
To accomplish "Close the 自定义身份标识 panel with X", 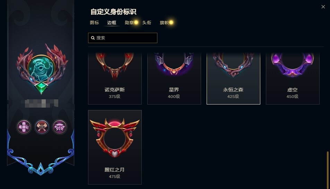I will pos(323,7).
